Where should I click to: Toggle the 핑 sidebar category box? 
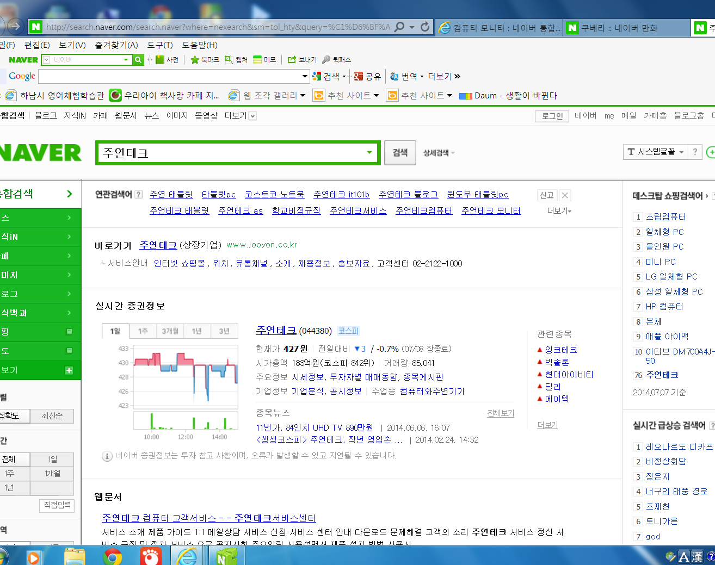[69, 332]
